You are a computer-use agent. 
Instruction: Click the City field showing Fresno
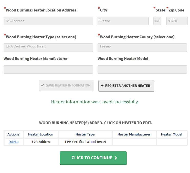pyautogui.click(x=123, y=21)
